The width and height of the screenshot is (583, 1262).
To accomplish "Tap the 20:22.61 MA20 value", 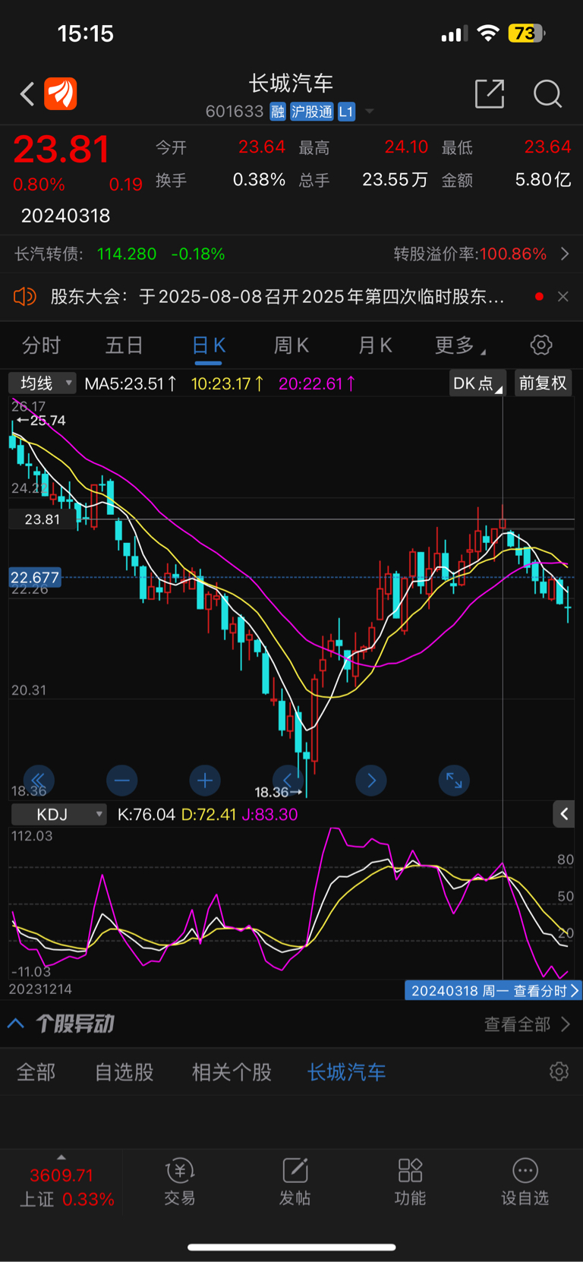I will (317, 383).
